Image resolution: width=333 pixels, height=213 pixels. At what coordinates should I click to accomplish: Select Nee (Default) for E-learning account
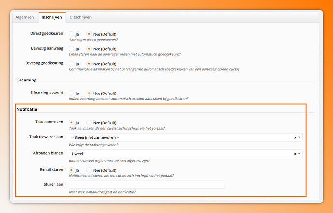click(x=89, y=93)
